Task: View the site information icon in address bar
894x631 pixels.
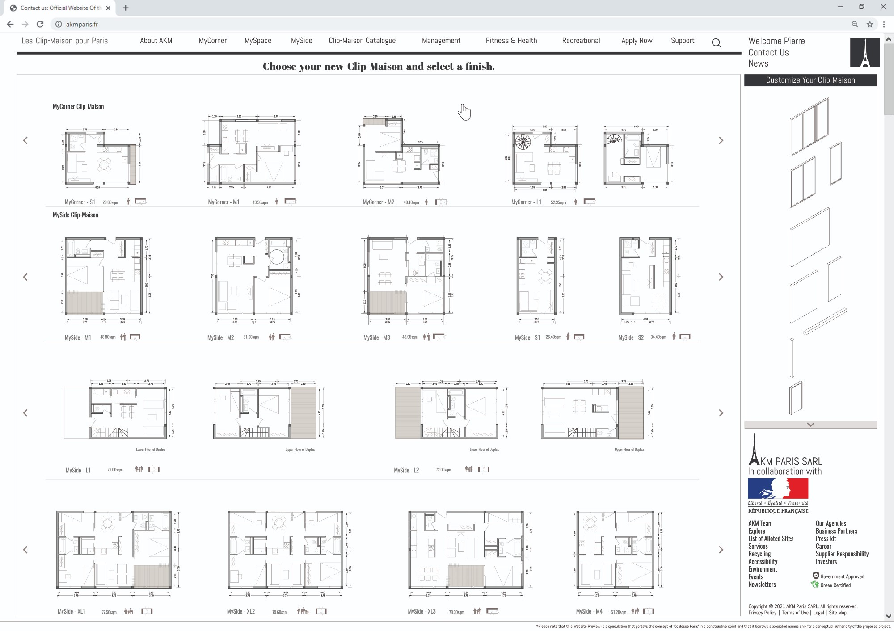Action: click(x=59, y=25)
